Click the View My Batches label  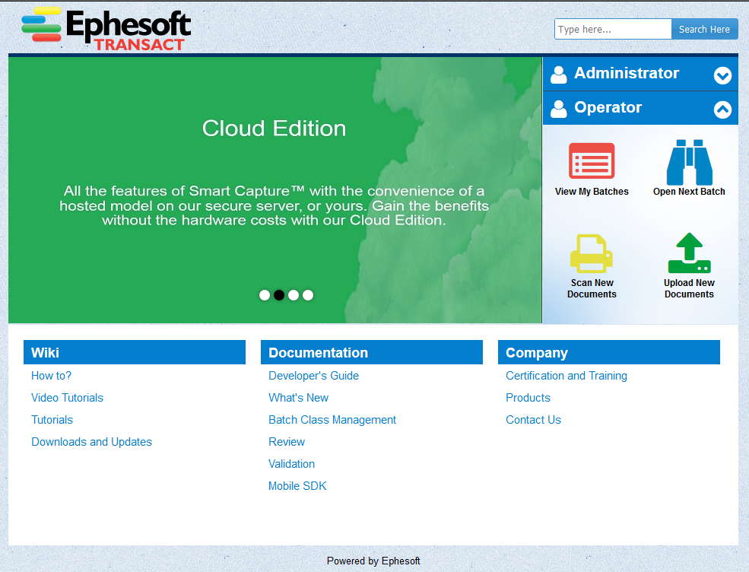(x=592, y=192)
